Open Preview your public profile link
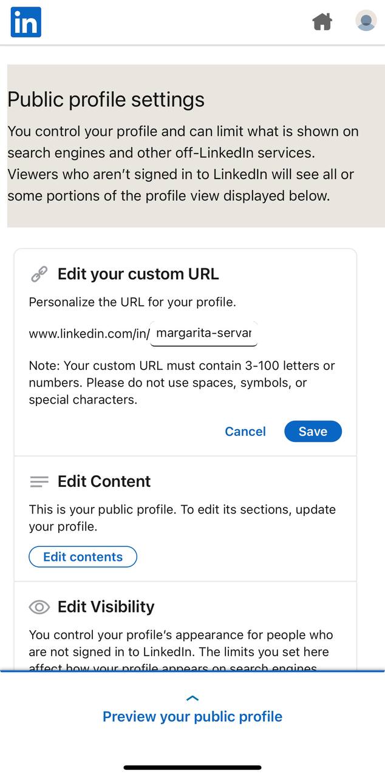 click(x=192, y=716)
